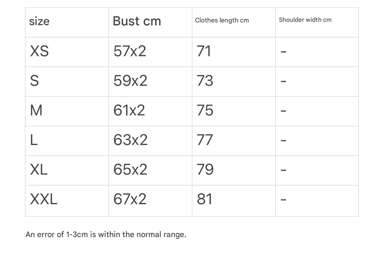Select the "Bust cm" header cell
This screenshot has width=383, height=261.
[x=137, y=21]
